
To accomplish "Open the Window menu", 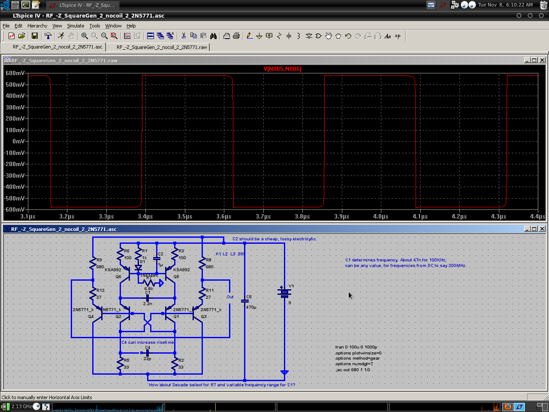I will pyautogui.click(x=113, y=26).
